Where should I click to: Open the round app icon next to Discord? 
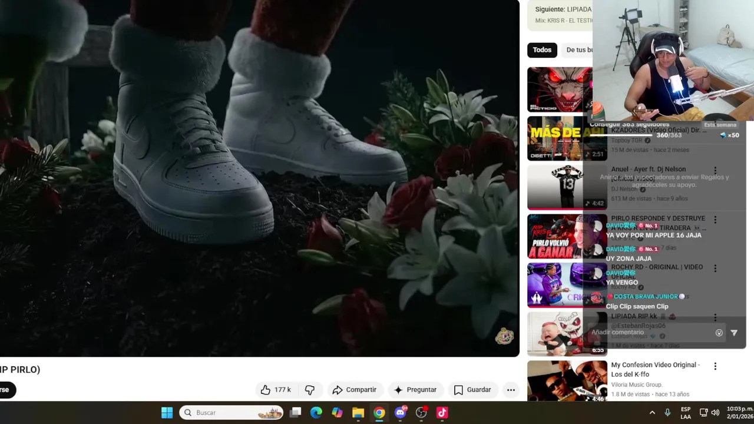pos(421,413)
